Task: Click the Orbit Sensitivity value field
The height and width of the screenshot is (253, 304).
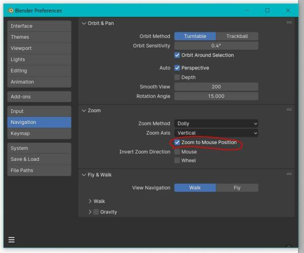Action: coord(216,46)
